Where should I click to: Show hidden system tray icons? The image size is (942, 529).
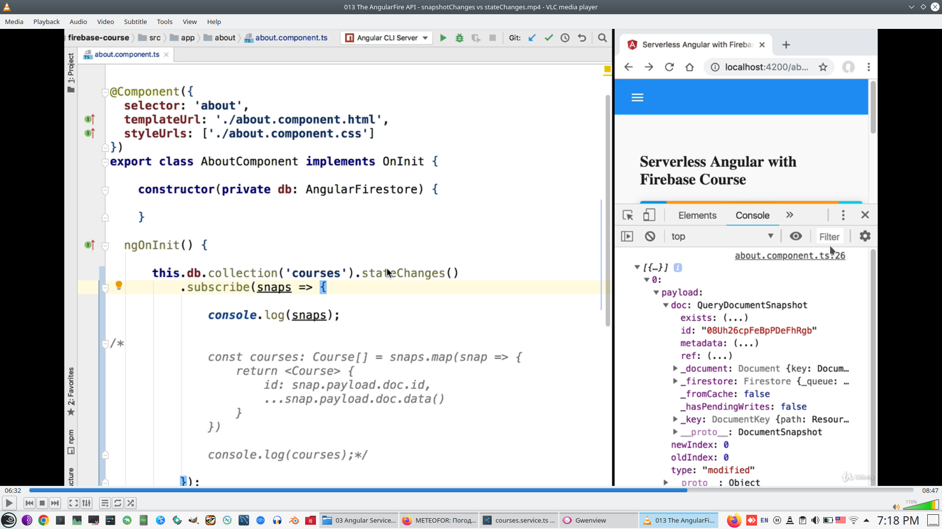pos(866,520)
